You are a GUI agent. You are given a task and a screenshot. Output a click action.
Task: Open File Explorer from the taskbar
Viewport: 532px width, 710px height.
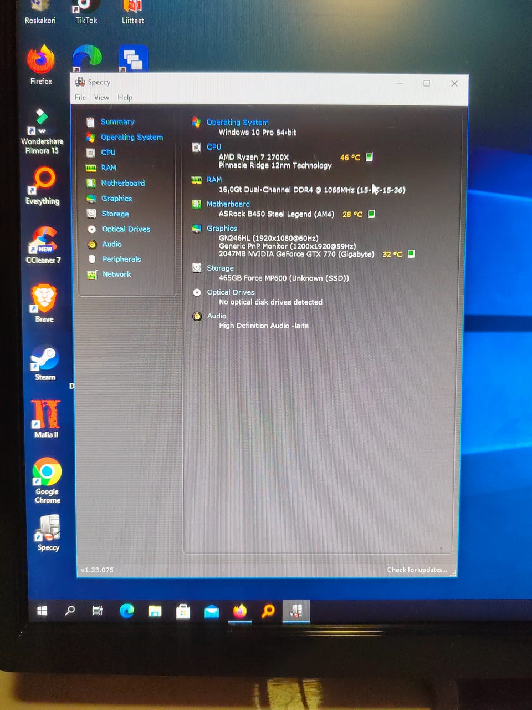tap(155, 612)
